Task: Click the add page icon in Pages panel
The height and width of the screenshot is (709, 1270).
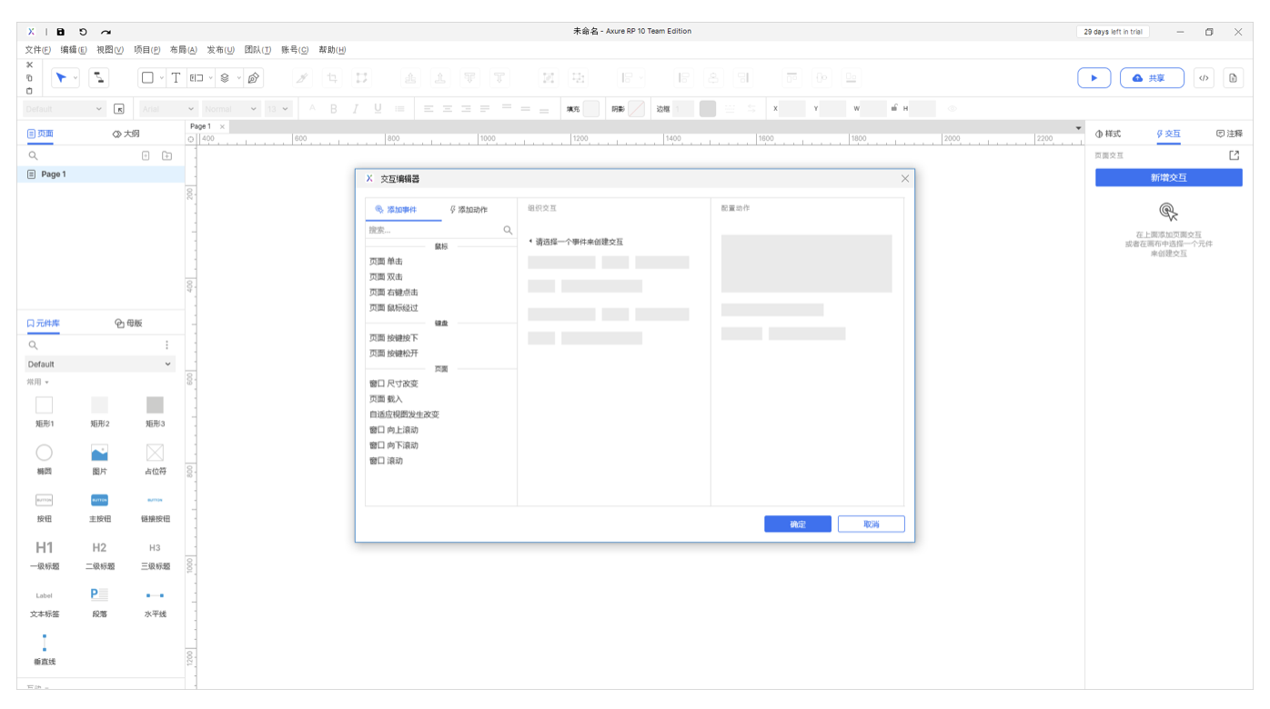Action: pyautogui.click(x=146, y=156)
